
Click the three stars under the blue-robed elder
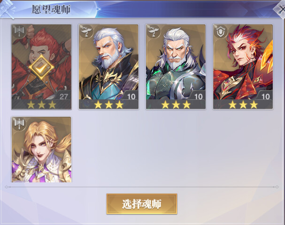108,105
